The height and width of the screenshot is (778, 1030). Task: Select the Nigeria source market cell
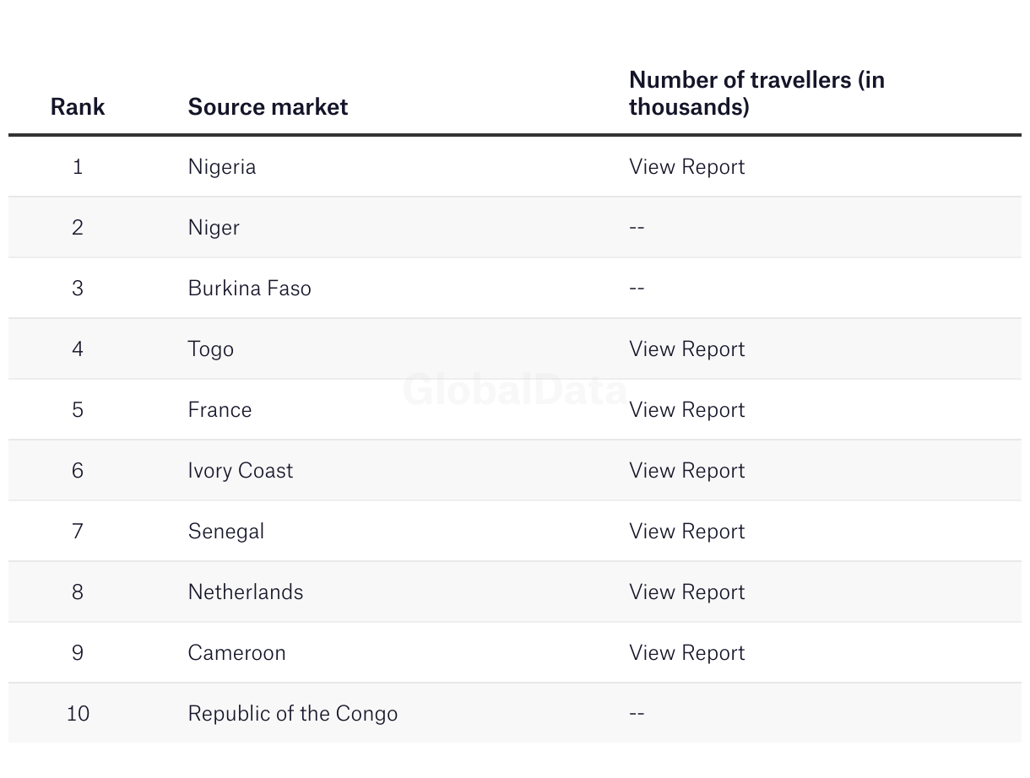tap(222, 167)
